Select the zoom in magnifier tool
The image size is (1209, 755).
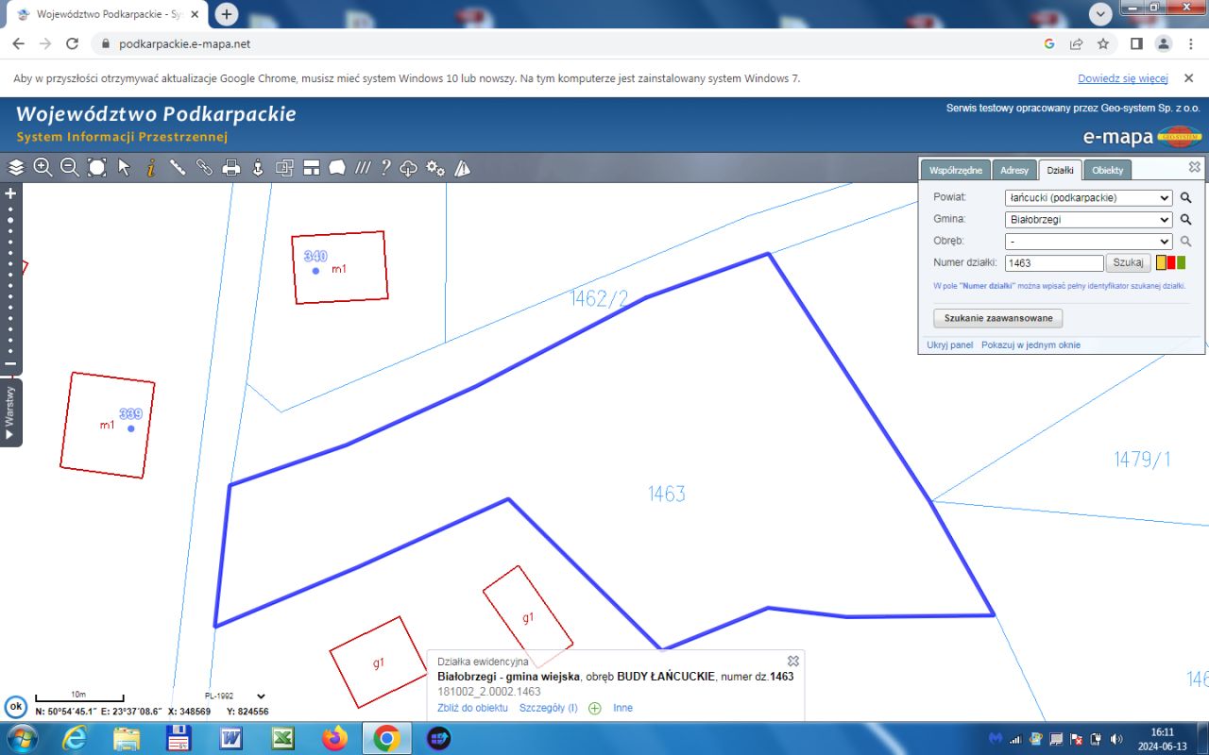pos(43,168)
